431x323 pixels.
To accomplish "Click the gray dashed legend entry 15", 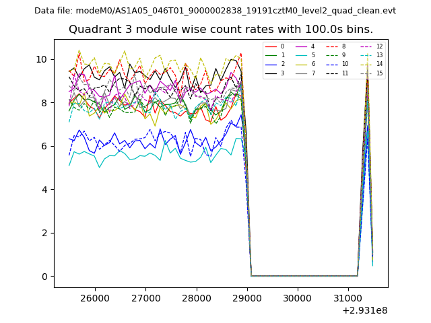I will [x=365, y=73].
